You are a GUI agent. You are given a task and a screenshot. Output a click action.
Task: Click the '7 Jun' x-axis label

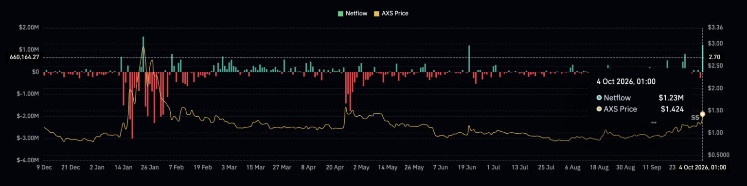click(440, 168)
